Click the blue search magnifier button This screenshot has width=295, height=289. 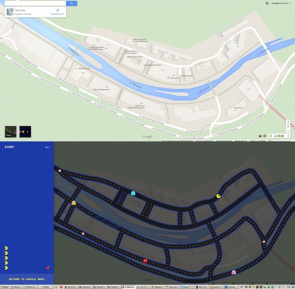72,3
